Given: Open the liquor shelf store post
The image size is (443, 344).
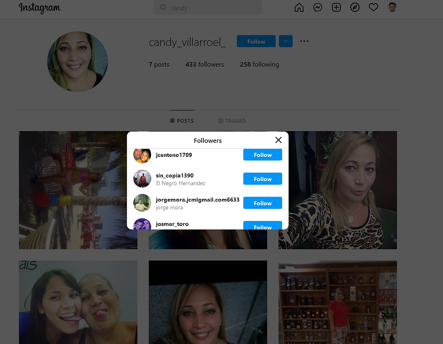Looking at the screenshot, I should pos(338,303).
